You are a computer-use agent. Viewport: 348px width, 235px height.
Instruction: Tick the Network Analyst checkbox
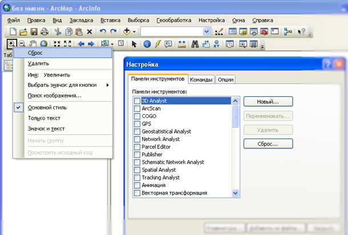(137, 139)
